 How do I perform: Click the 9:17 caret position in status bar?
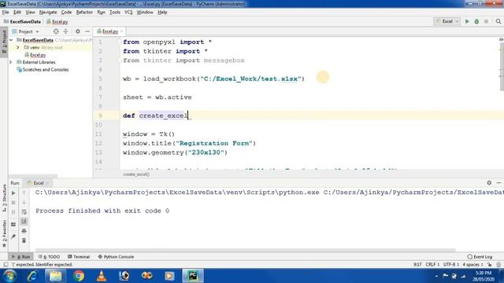(x=417, y=265)
